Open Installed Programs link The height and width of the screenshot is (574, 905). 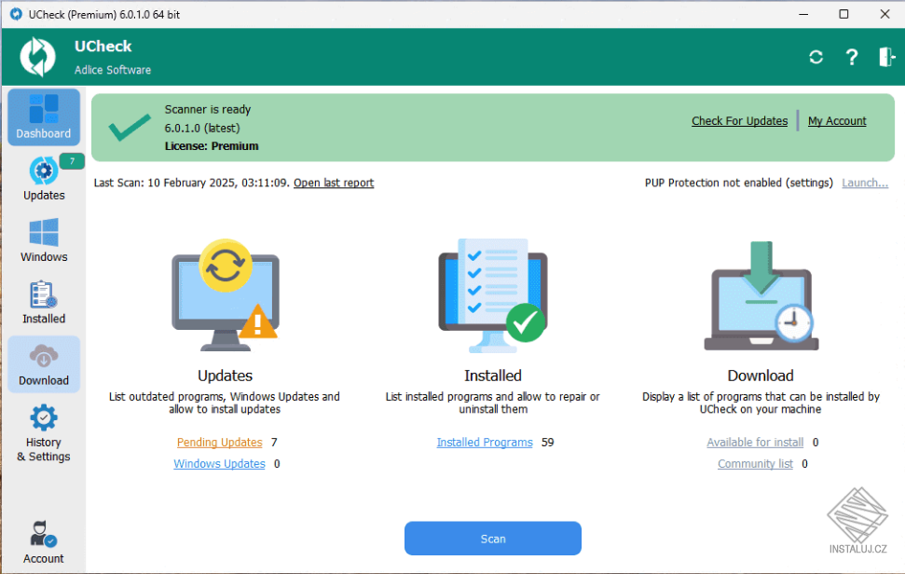(485, 442)
